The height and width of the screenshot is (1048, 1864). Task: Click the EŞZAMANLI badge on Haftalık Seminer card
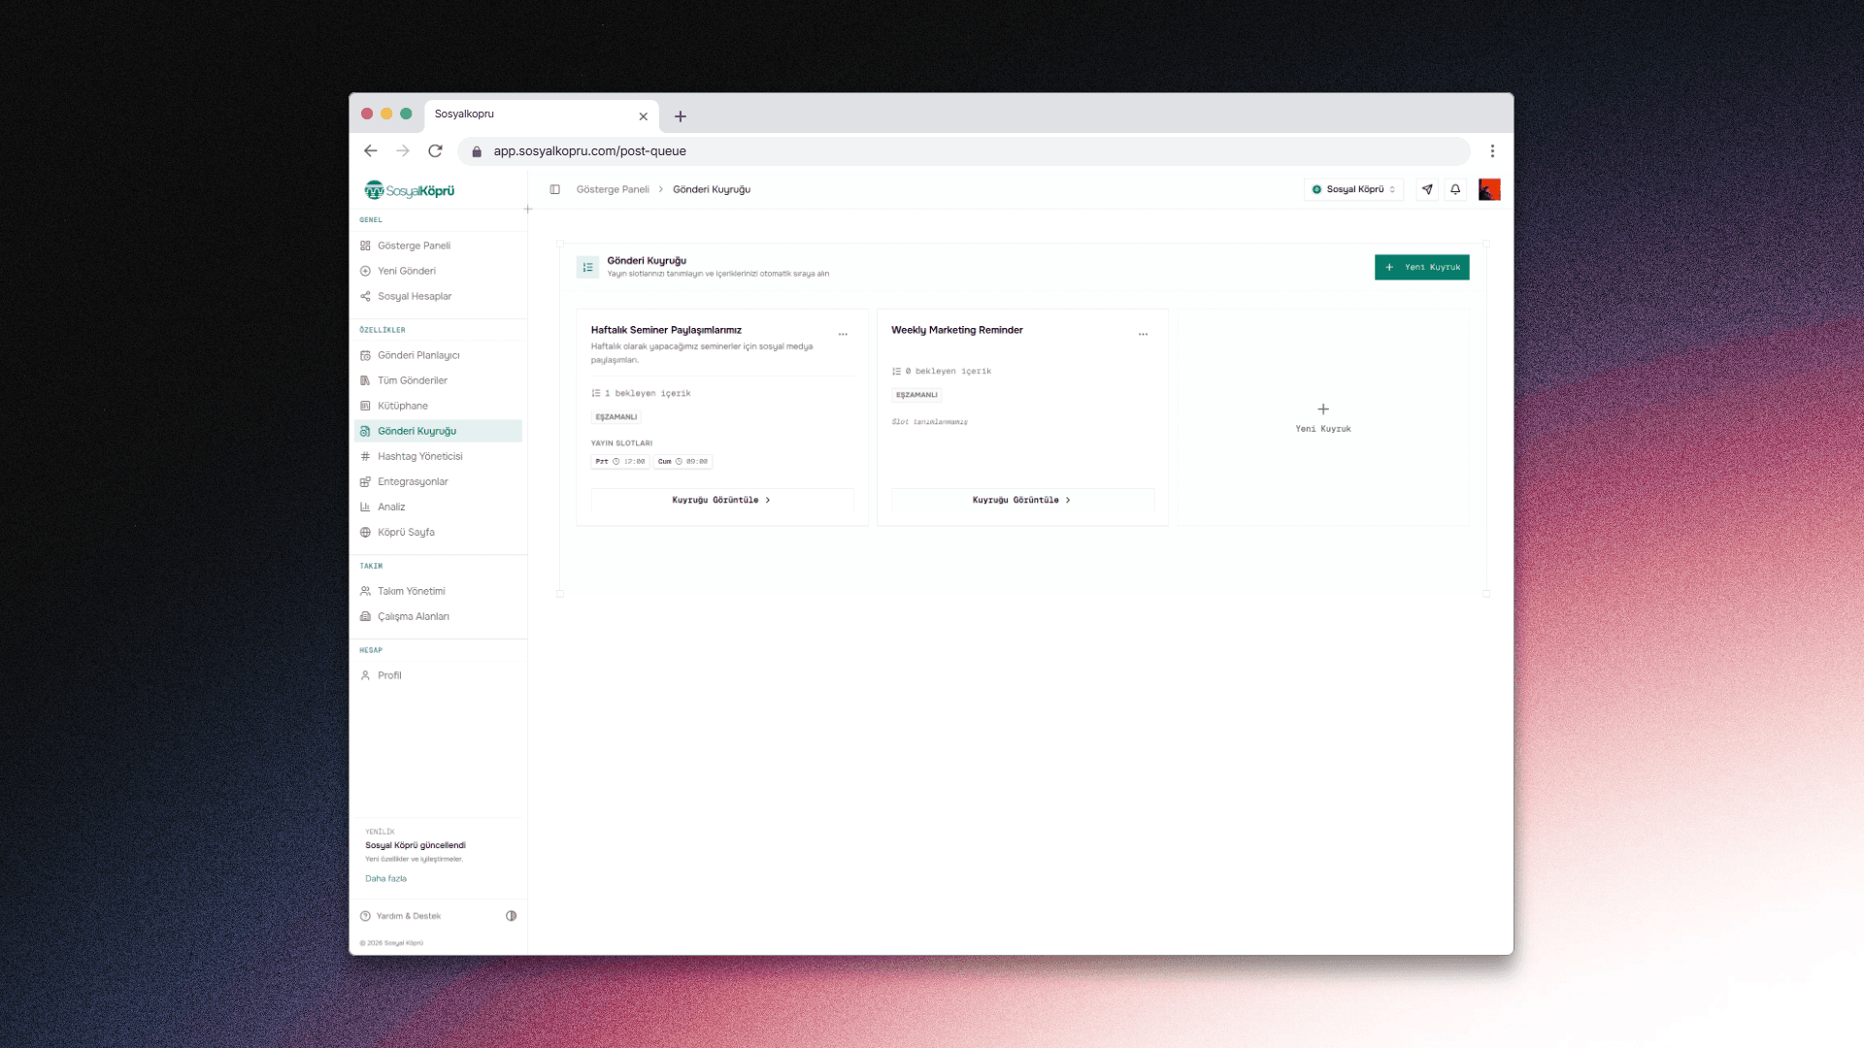click(x=616, y=417)
